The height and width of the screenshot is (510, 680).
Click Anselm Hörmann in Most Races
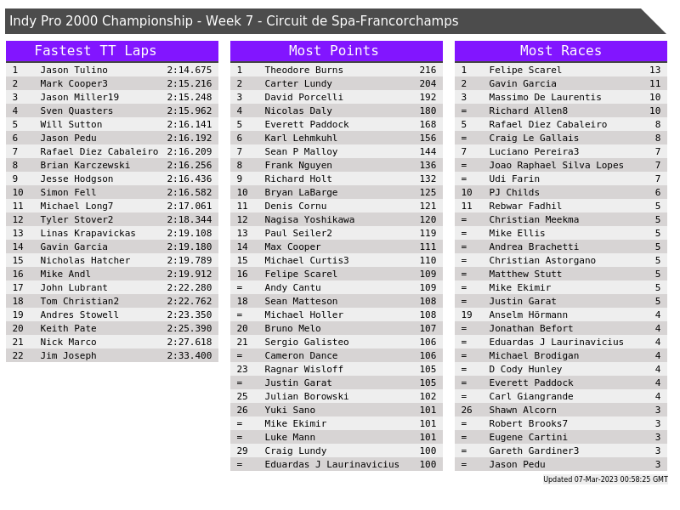tap(528, 314)
